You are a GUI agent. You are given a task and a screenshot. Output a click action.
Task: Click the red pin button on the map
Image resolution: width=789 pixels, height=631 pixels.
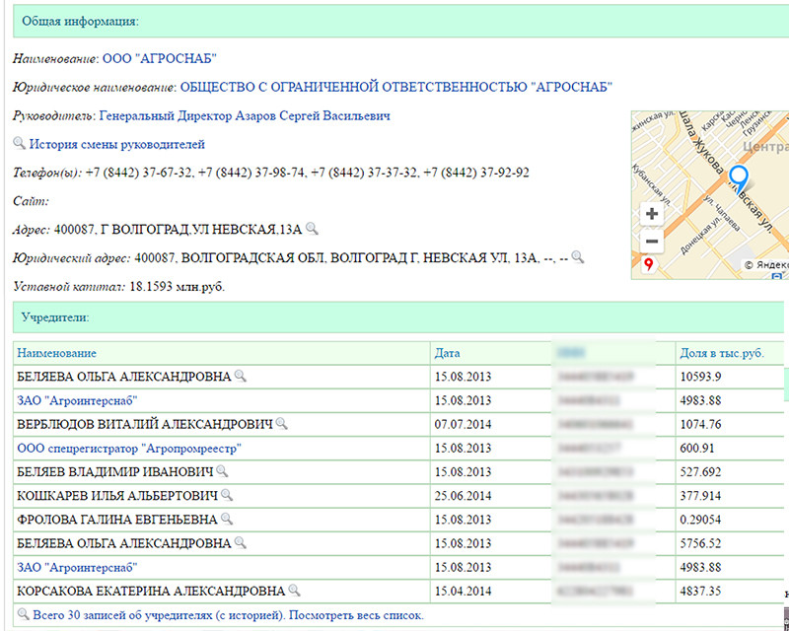pos(649,264)
